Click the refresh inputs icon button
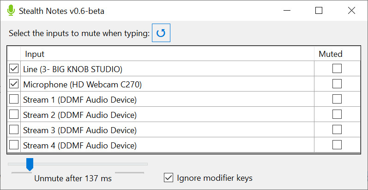Image resolution: width=368 pixels, height=190 pixels. (x=161, y=33)
